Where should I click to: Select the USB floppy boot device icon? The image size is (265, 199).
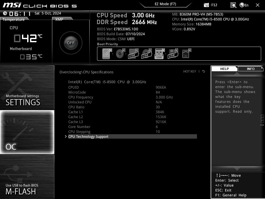(173, 53)
